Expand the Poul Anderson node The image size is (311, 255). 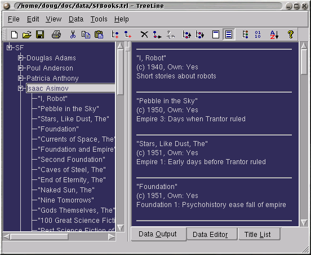[20, 68]
